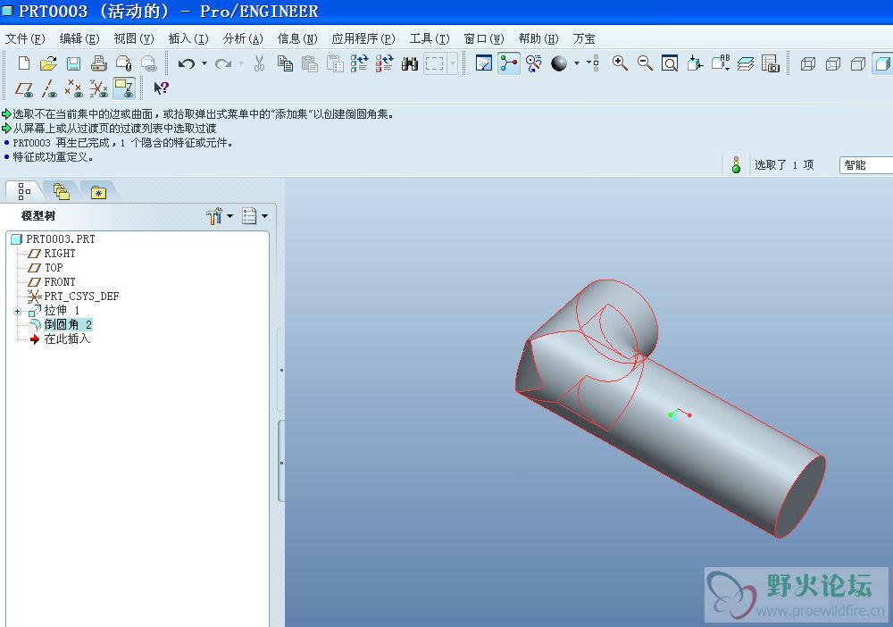Toggle the spin center display icon
Screen dimensions: 893x627
509,63
